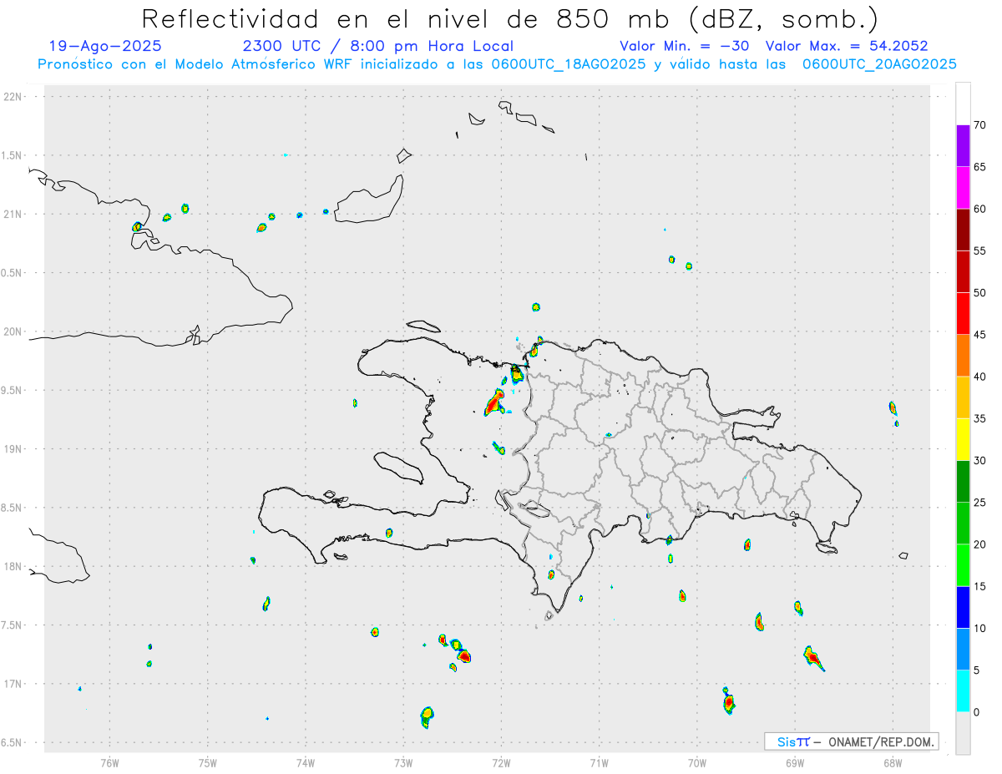Screen dimensions: 1002x774
Task: Click the '70W' longitude label
Action: pyautogui.click(x=697, y=762)
